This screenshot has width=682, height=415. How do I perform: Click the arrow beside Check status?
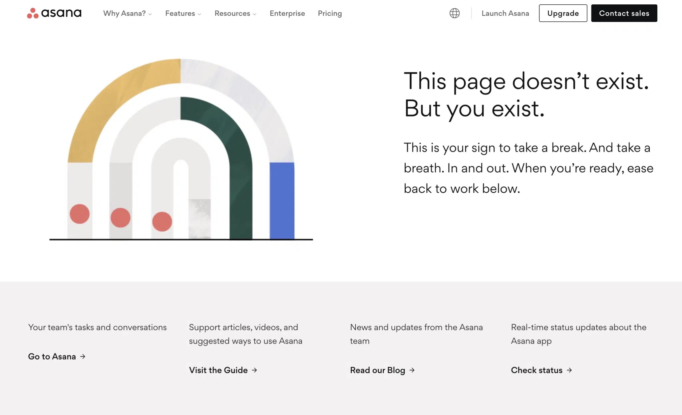(x=569, y=370)
